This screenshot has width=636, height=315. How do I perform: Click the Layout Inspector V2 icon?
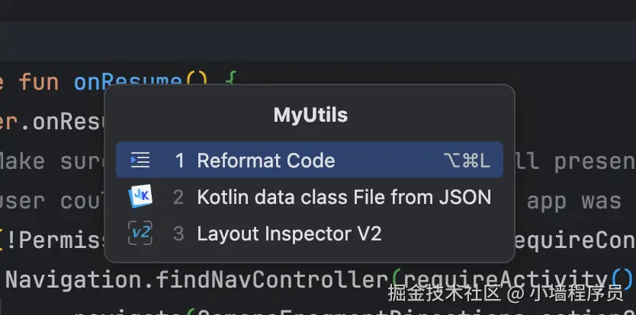pyautogui.click(x=140, y=234)
